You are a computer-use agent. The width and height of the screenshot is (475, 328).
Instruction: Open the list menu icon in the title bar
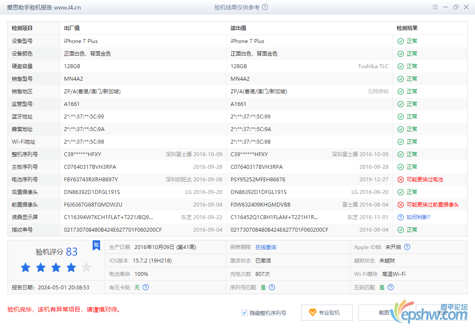(435, 7)
